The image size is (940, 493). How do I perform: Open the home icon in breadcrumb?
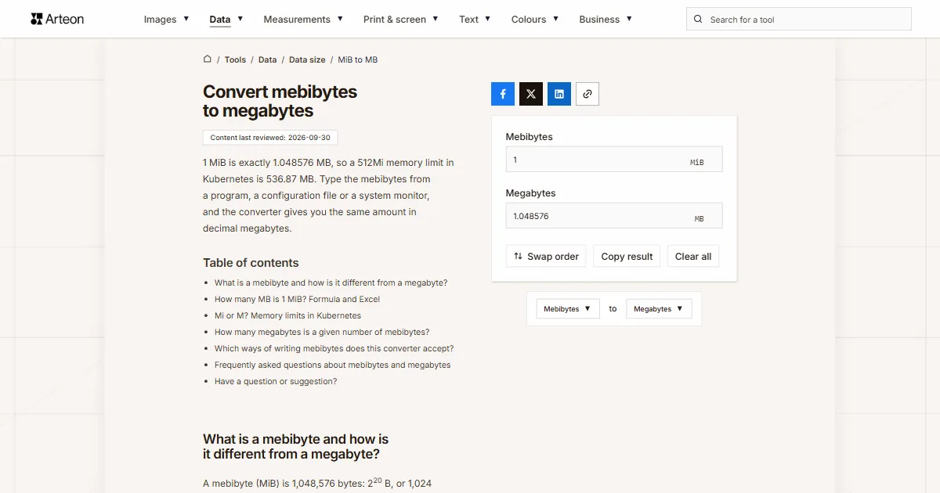pos(208,59)
